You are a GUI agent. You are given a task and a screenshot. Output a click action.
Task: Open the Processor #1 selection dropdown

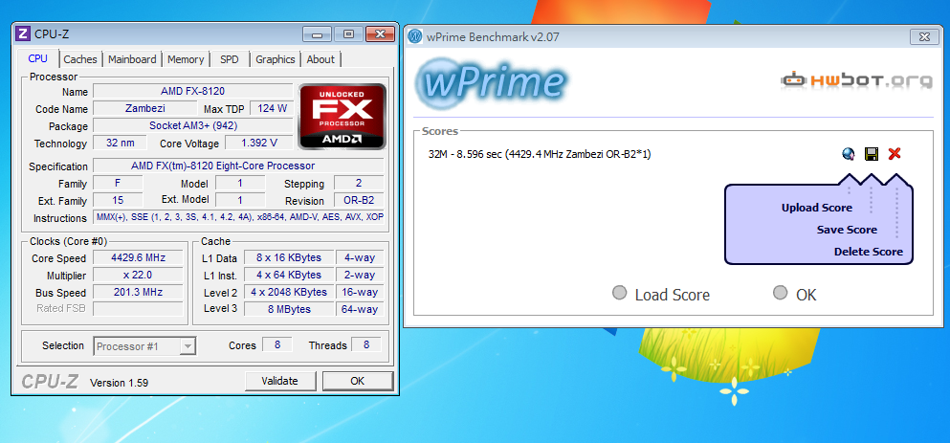[x=144, y=346]
